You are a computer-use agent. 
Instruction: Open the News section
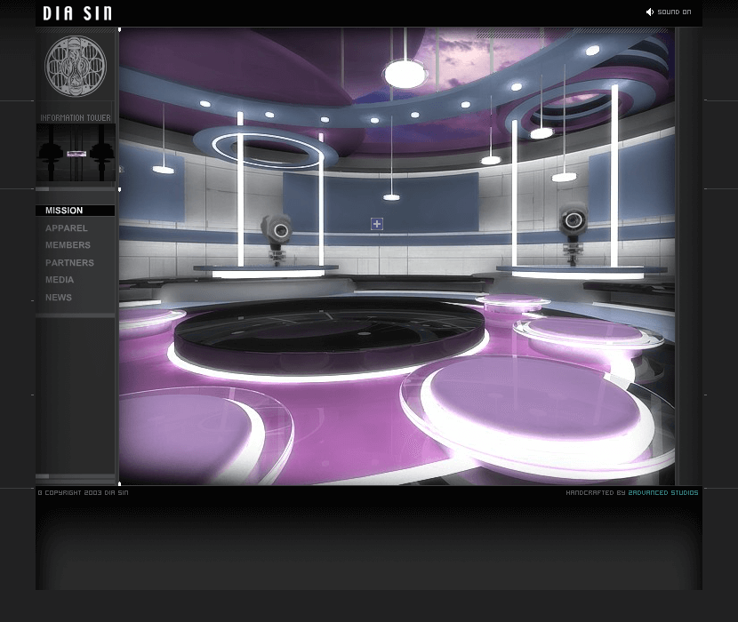click(59, 298)
